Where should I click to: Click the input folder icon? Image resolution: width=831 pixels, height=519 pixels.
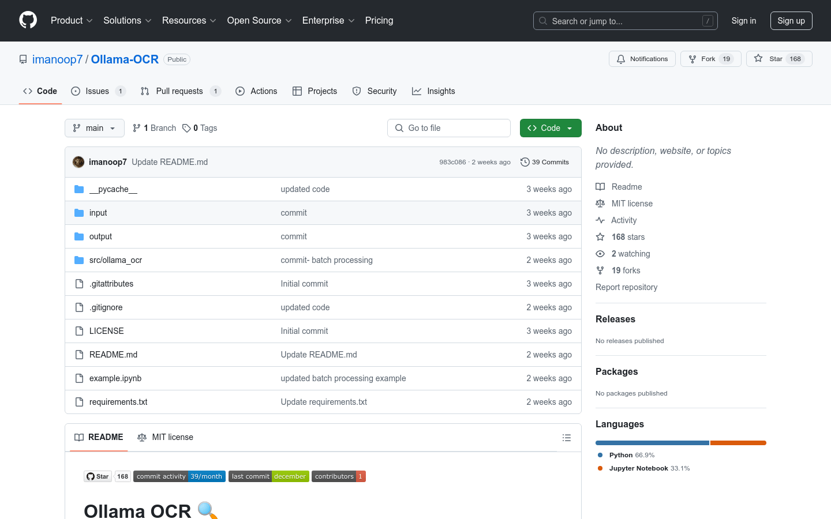(x=79, y=213)
